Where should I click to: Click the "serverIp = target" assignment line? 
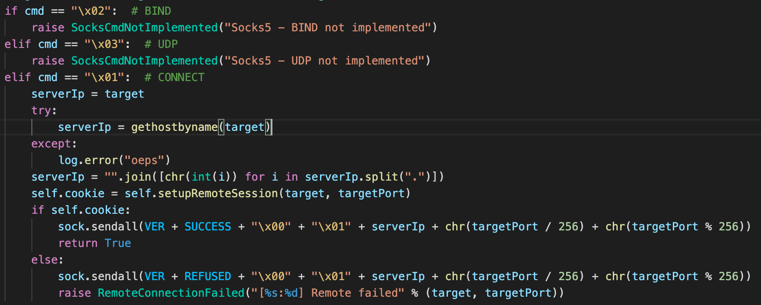[x=88, y=94]
